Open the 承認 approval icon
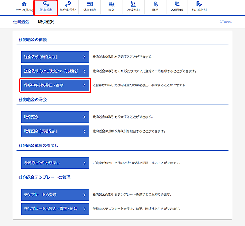Viewport: 245px width, 226px height. pos(155,4)
